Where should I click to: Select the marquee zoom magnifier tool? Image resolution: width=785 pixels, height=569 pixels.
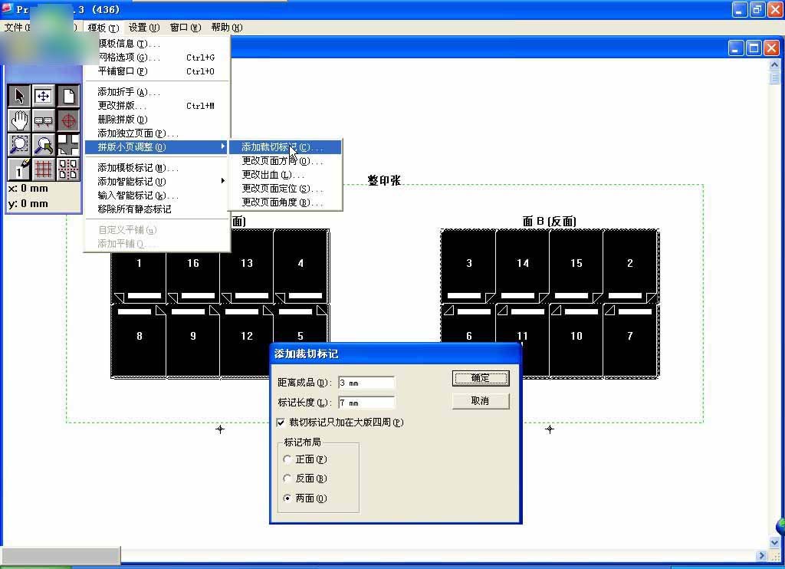pos(19,145)
